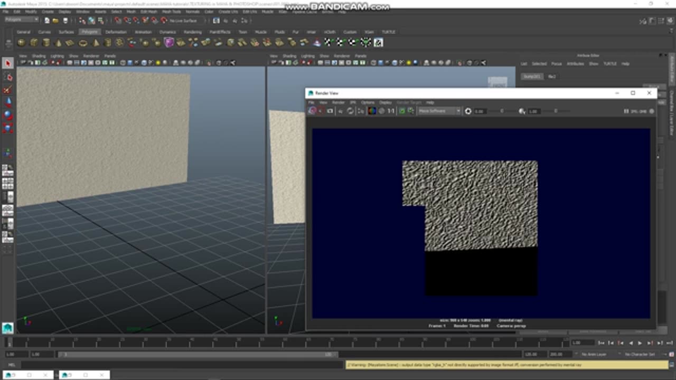This screenshot has width=676, height=380.
Task: Set real size 1:1 in Render View
Action: [x=391, y=111]
